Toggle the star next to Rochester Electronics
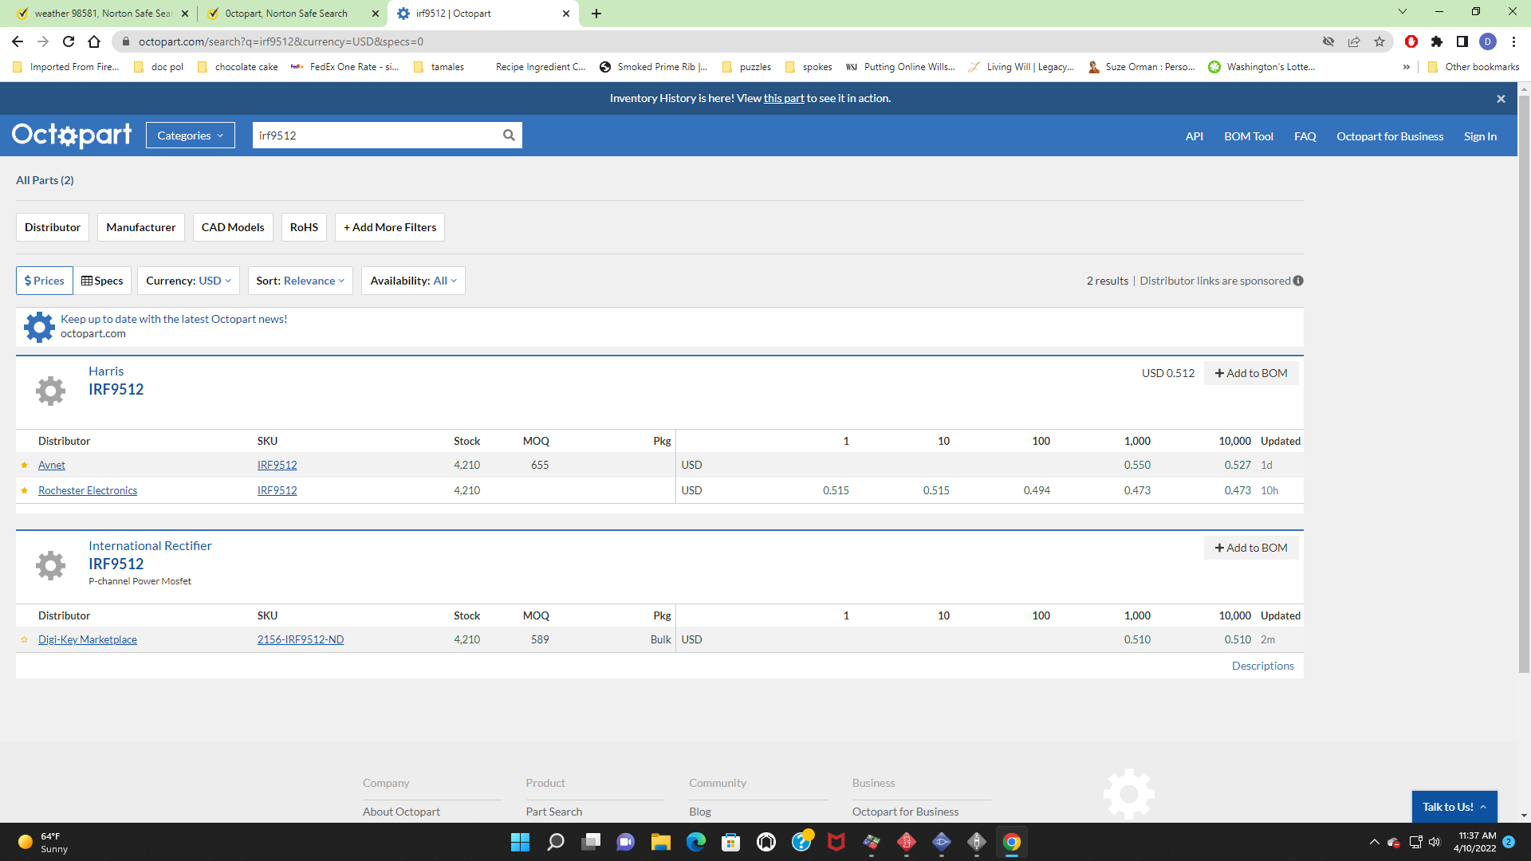This screenshot has width=1531, height=861. click(x=24, y=490)
